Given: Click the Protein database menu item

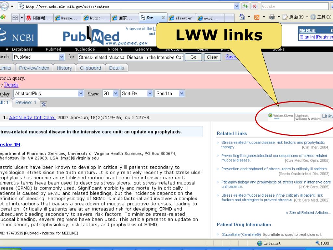Looking at the screenshot, I should click(115, 49).
